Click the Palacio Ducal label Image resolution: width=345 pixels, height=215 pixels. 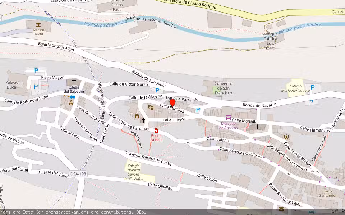pyautogui.click(x=12, y=85)
